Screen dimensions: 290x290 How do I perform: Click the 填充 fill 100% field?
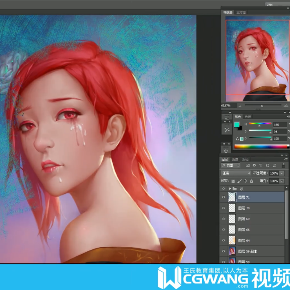pos(274,181)
